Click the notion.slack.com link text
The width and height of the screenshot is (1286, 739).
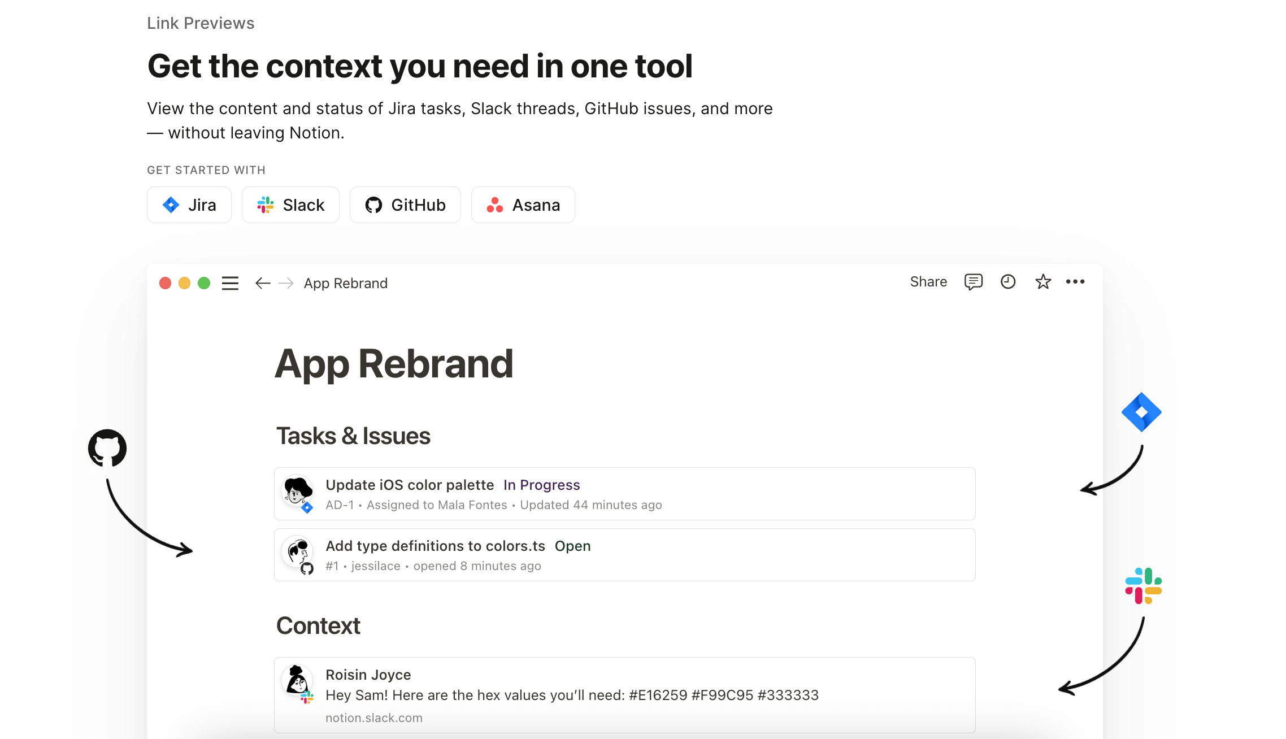[x=374, y=718]
